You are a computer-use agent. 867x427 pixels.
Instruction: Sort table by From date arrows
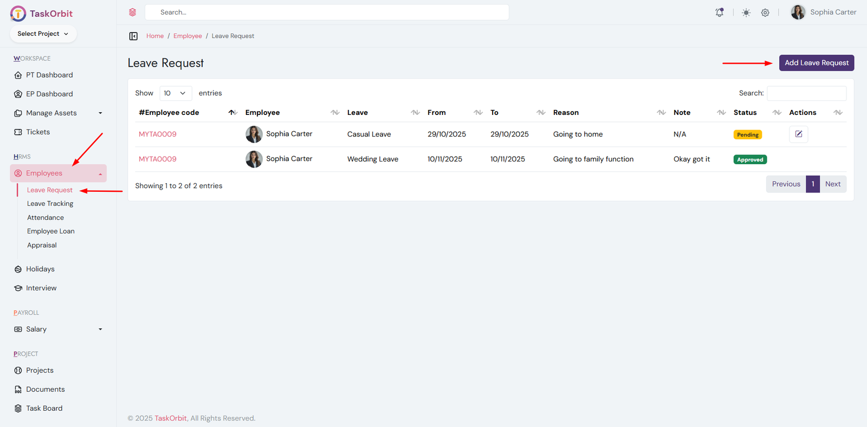click(478, 112)
